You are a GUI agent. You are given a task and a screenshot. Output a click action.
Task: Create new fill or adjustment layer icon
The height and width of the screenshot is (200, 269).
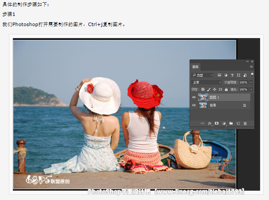224,123
